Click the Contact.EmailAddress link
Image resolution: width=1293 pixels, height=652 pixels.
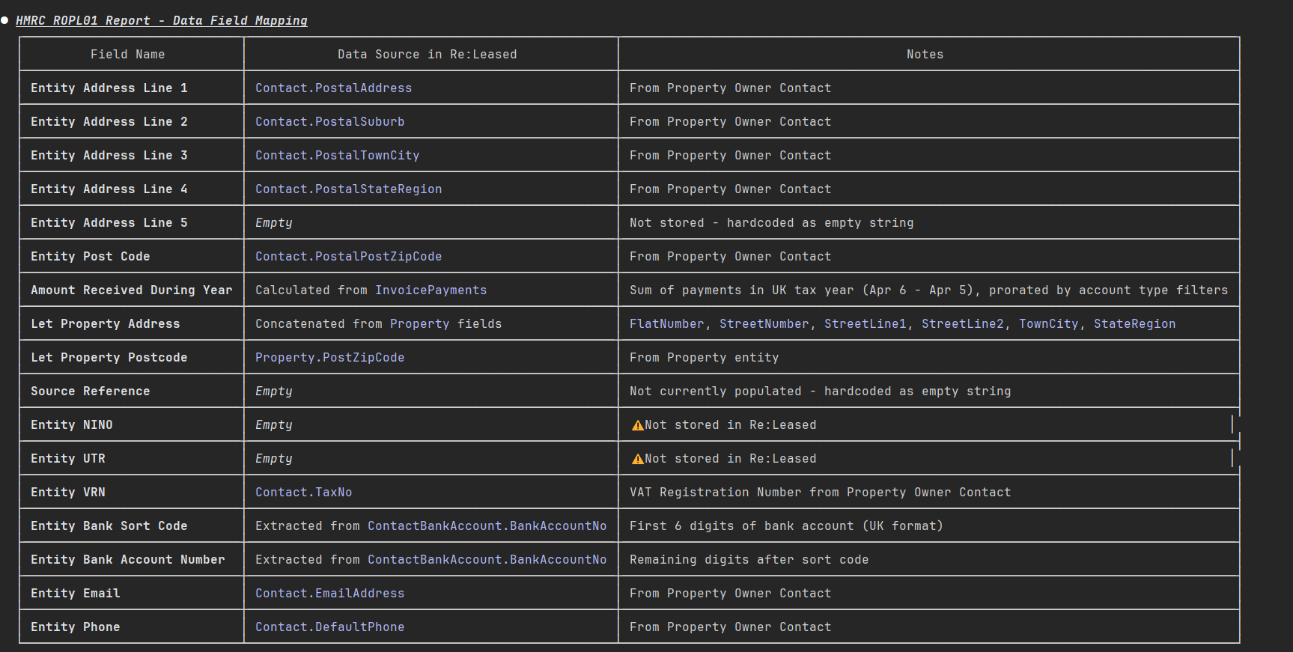329,594
